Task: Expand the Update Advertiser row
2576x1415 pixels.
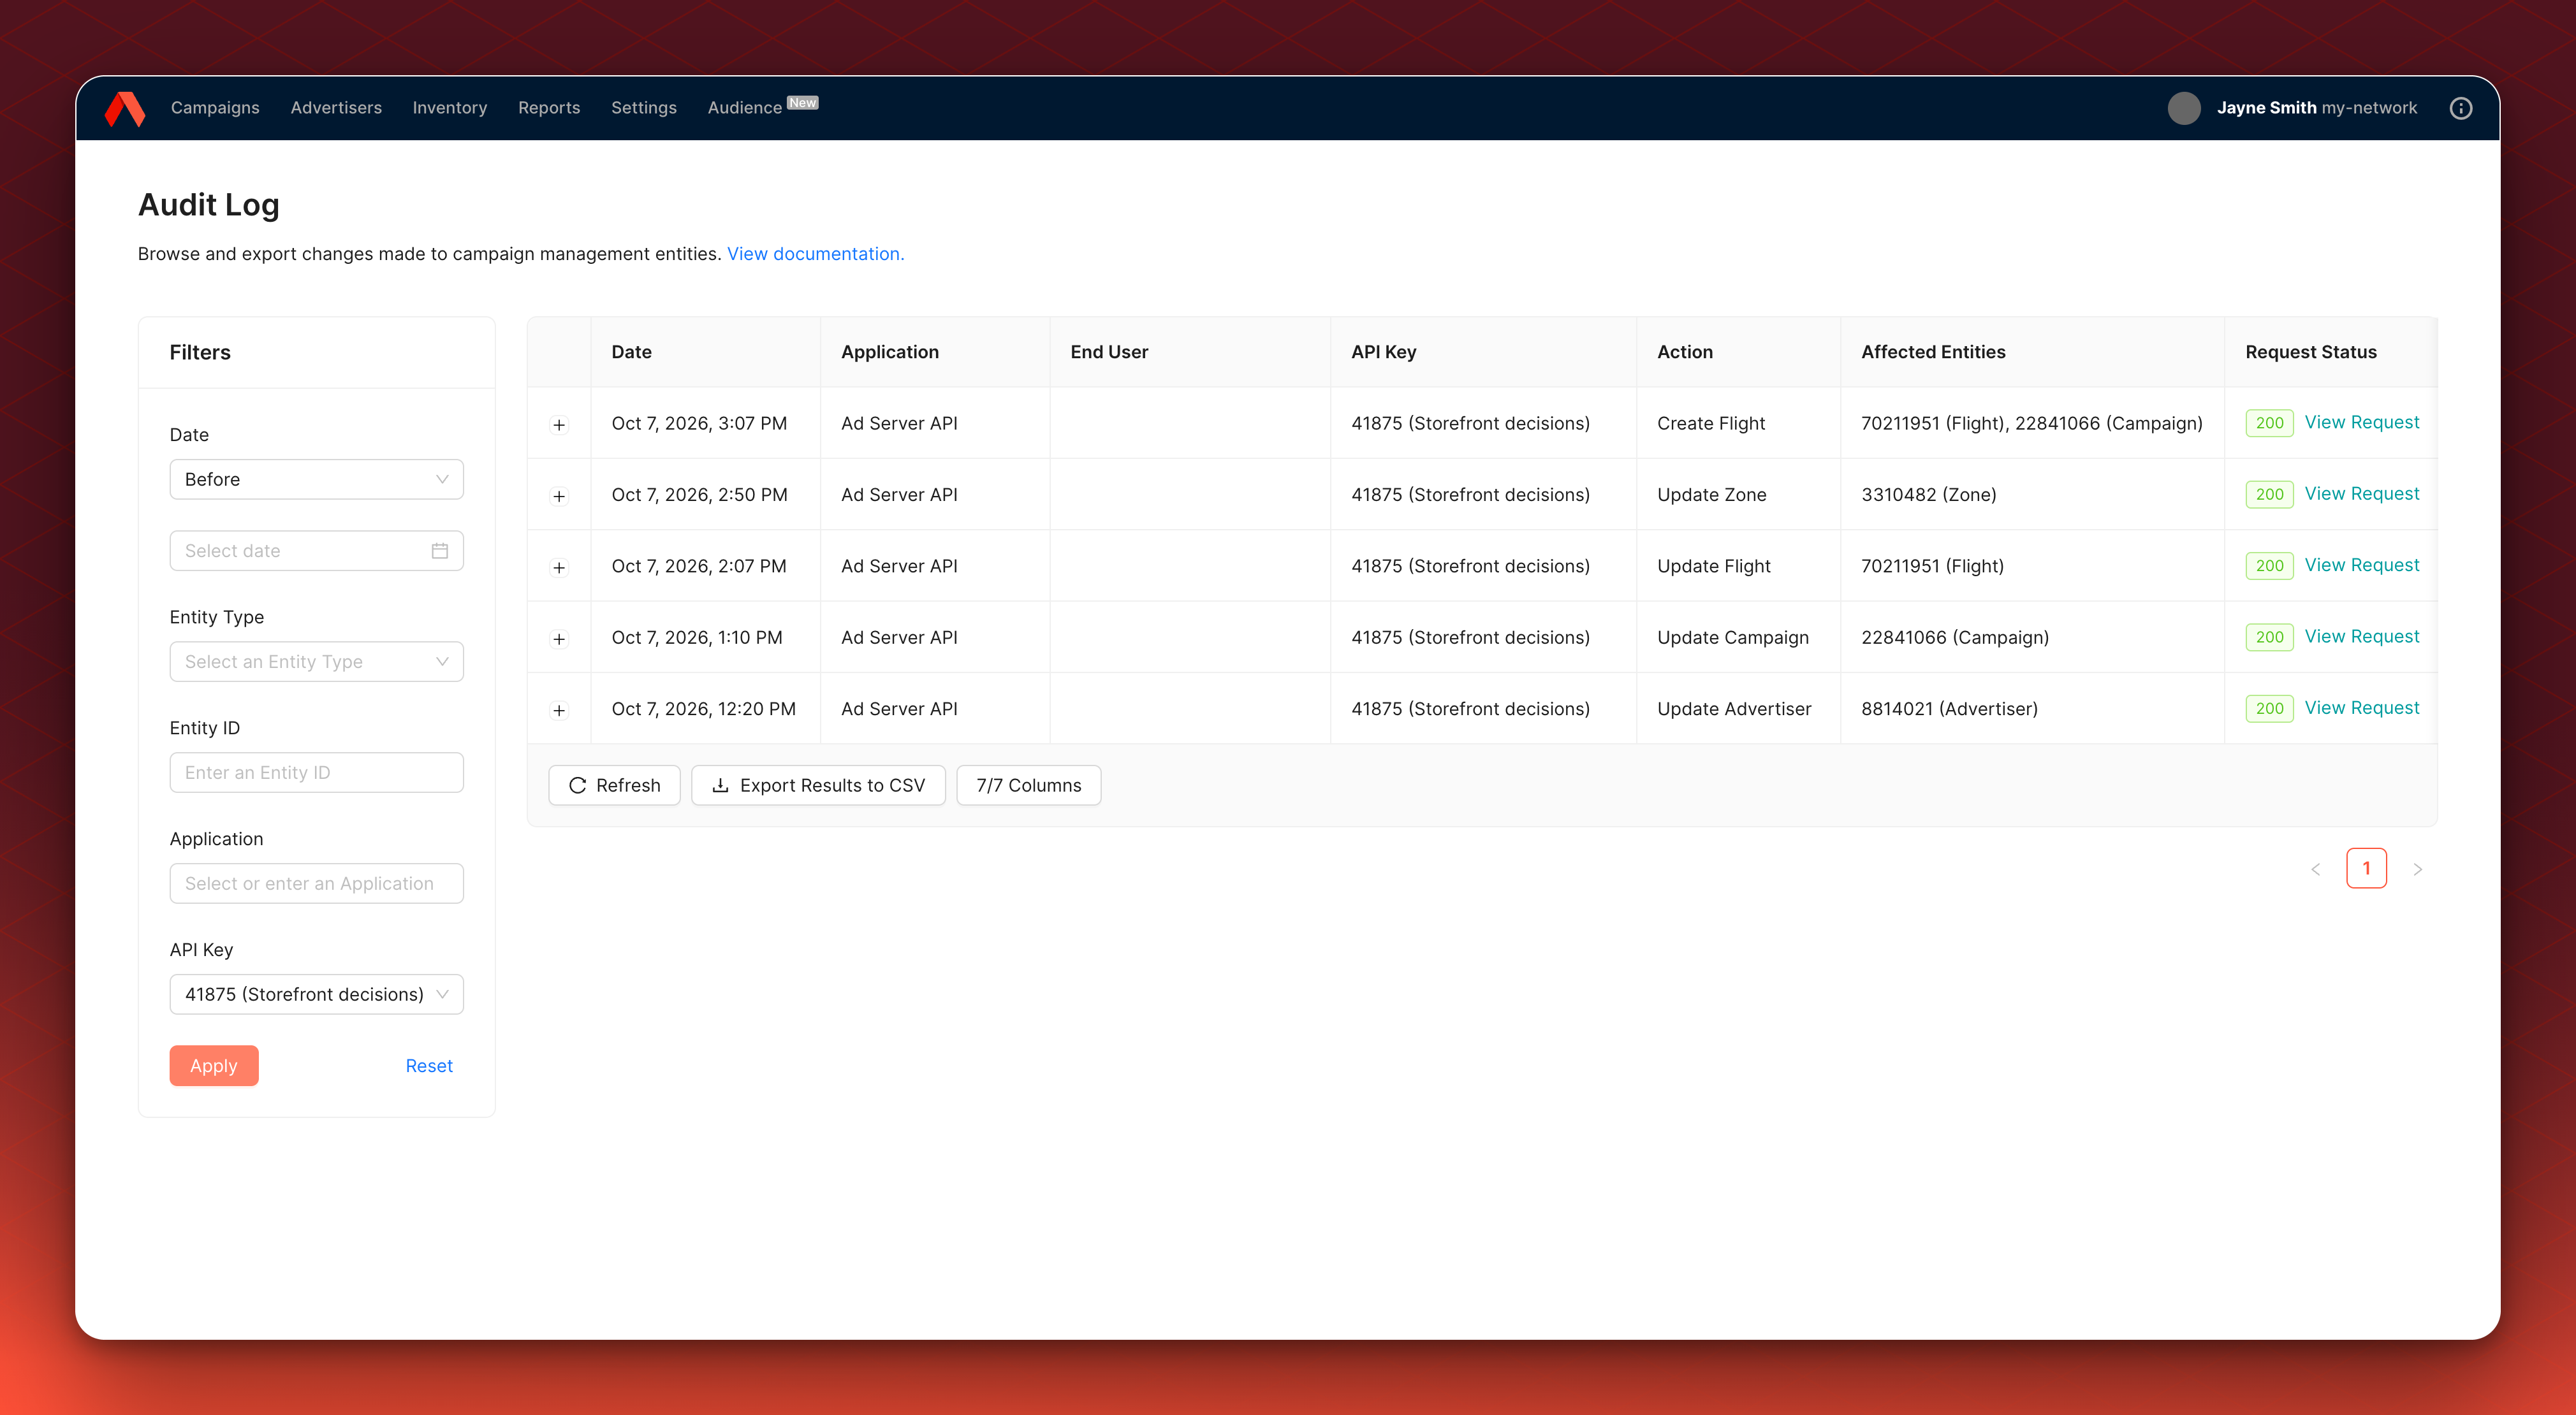Action: tap(559, 711)
